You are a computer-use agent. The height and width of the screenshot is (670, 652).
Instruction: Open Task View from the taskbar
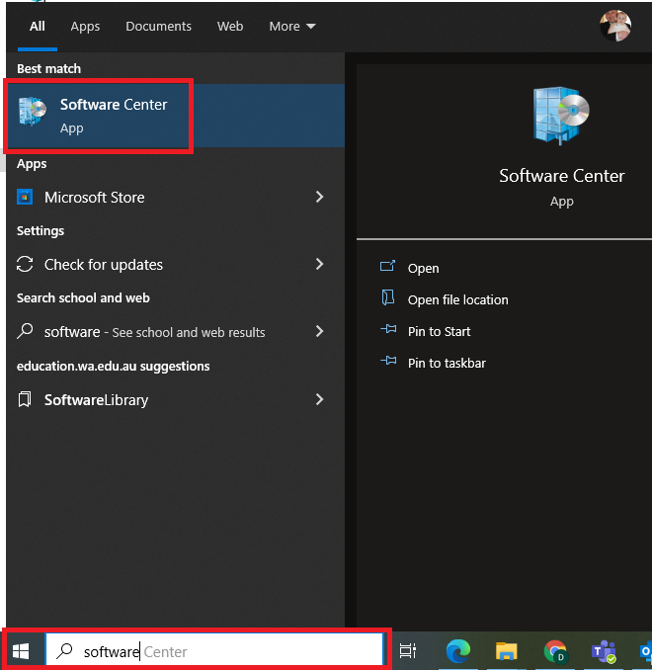click(408, 651)
